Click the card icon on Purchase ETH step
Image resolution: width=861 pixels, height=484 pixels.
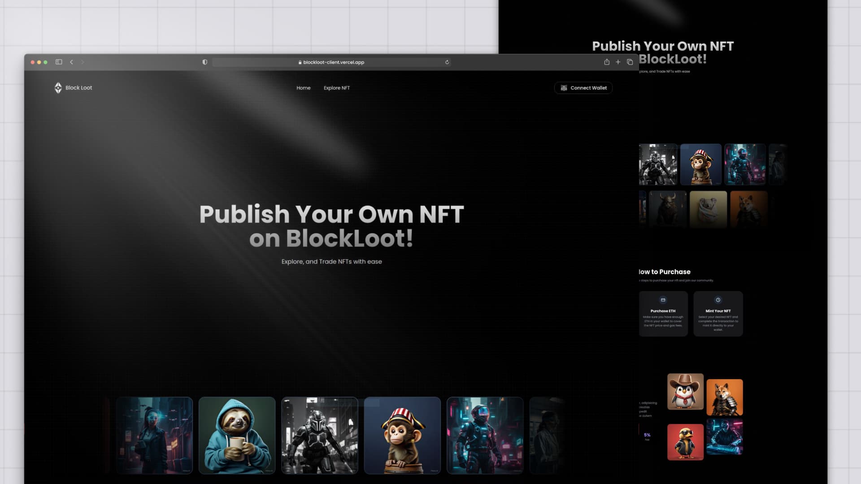click(663, 300)
